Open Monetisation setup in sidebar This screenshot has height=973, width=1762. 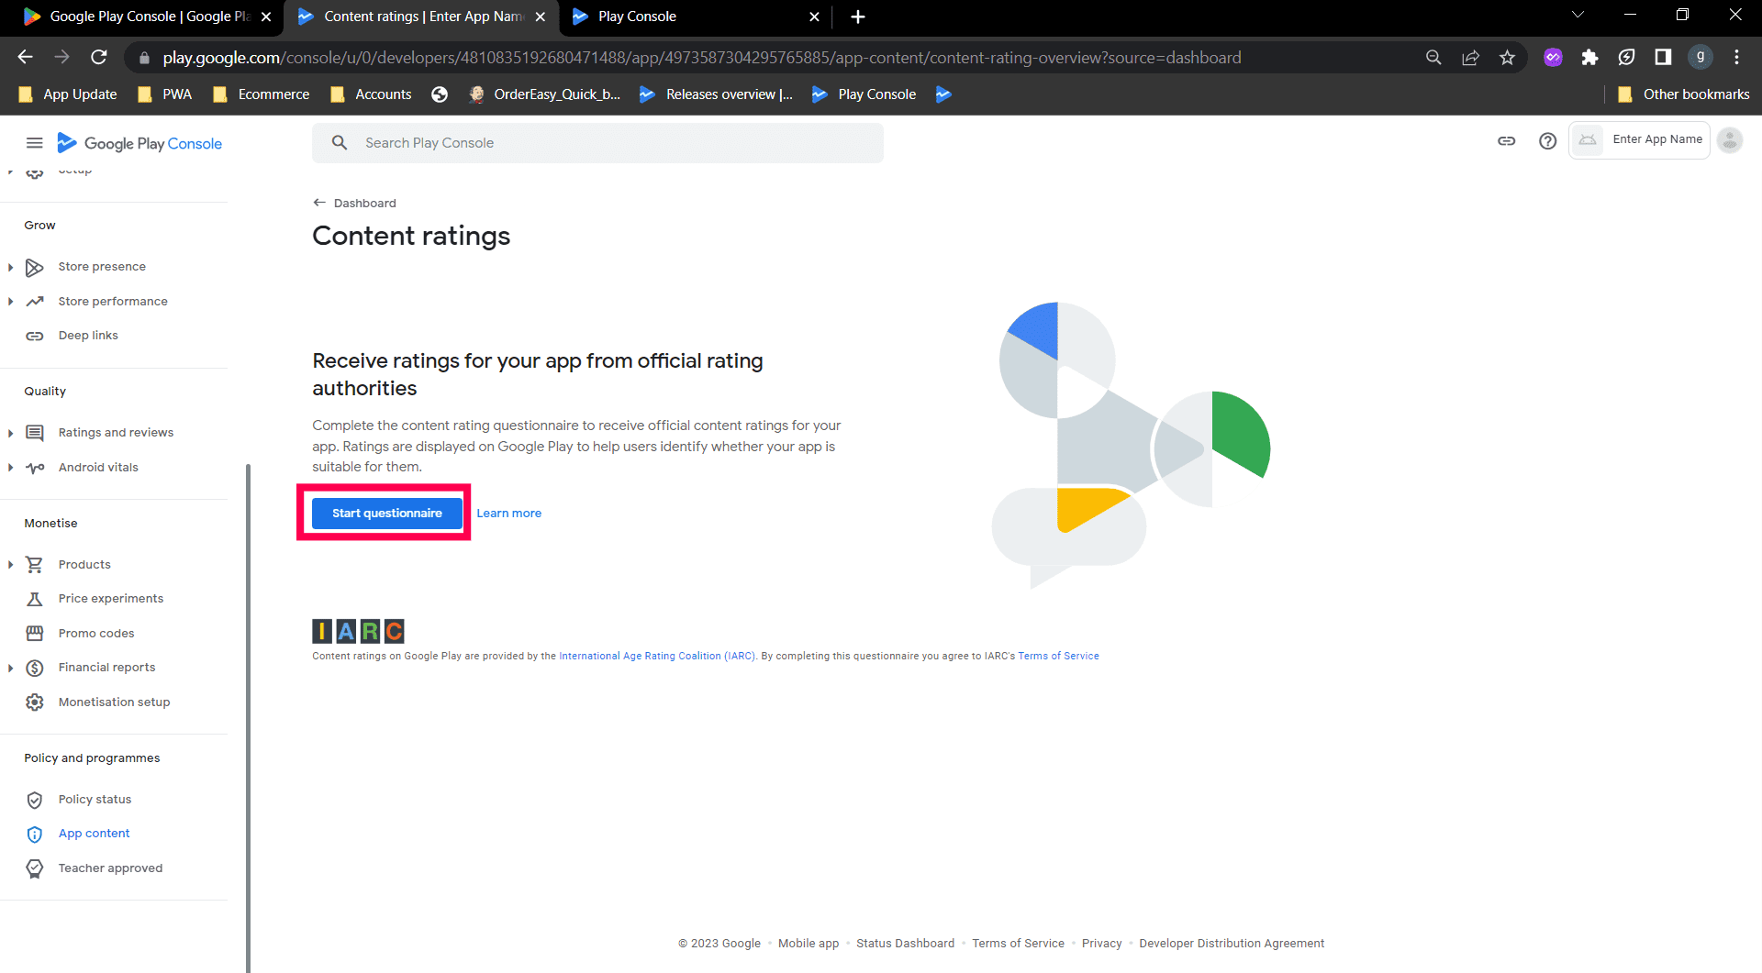[115, 702]
